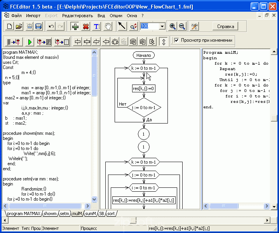The height and width of the screenshot is (233, 279).
Task: Toggle the 'Просмотр при изменении' checkbox
Action: [177, 40]
